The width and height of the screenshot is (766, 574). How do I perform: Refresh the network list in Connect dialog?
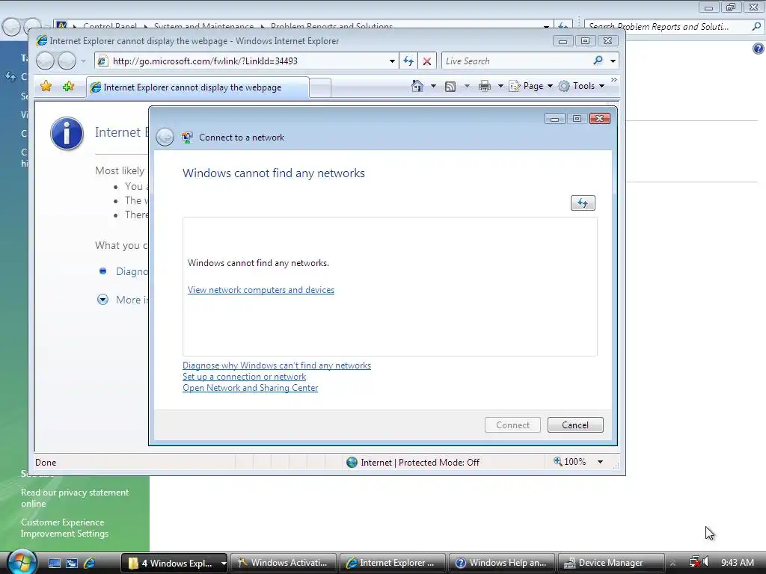(x=583, y=203)
